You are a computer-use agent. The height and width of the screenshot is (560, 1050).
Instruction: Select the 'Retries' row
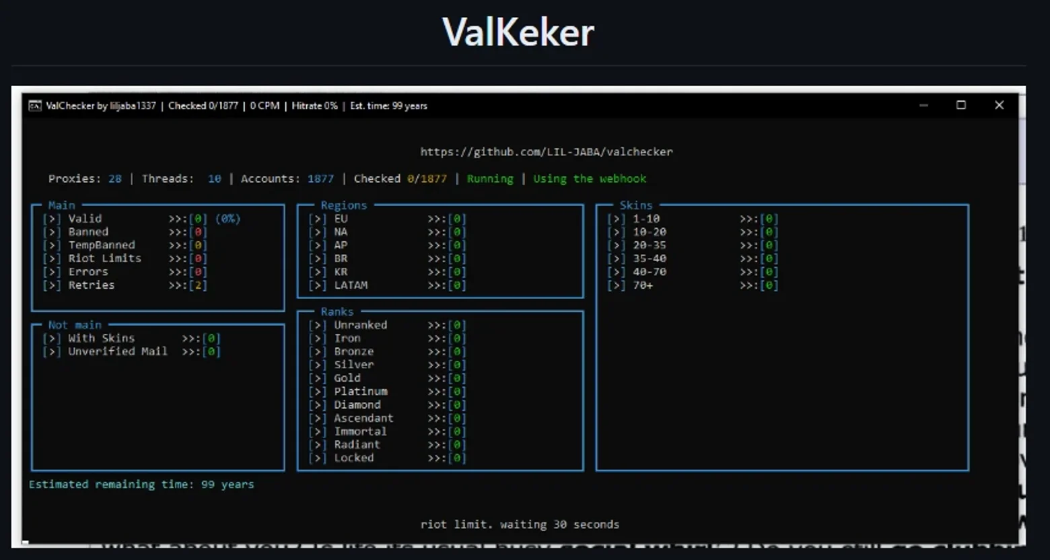point(125,285)
